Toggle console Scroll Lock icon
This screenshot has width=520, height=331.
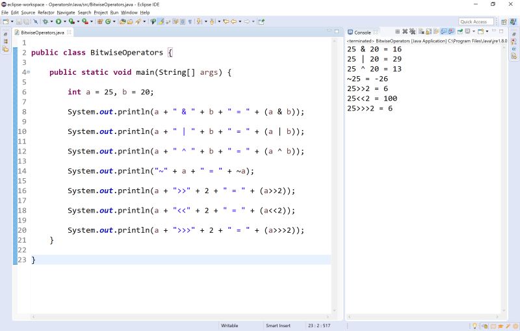click(429, 31)
